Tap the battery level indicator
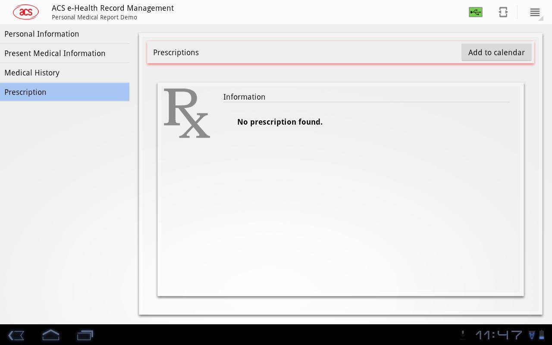The height and width of the screenshot is (345, 552). pos(542,335)
